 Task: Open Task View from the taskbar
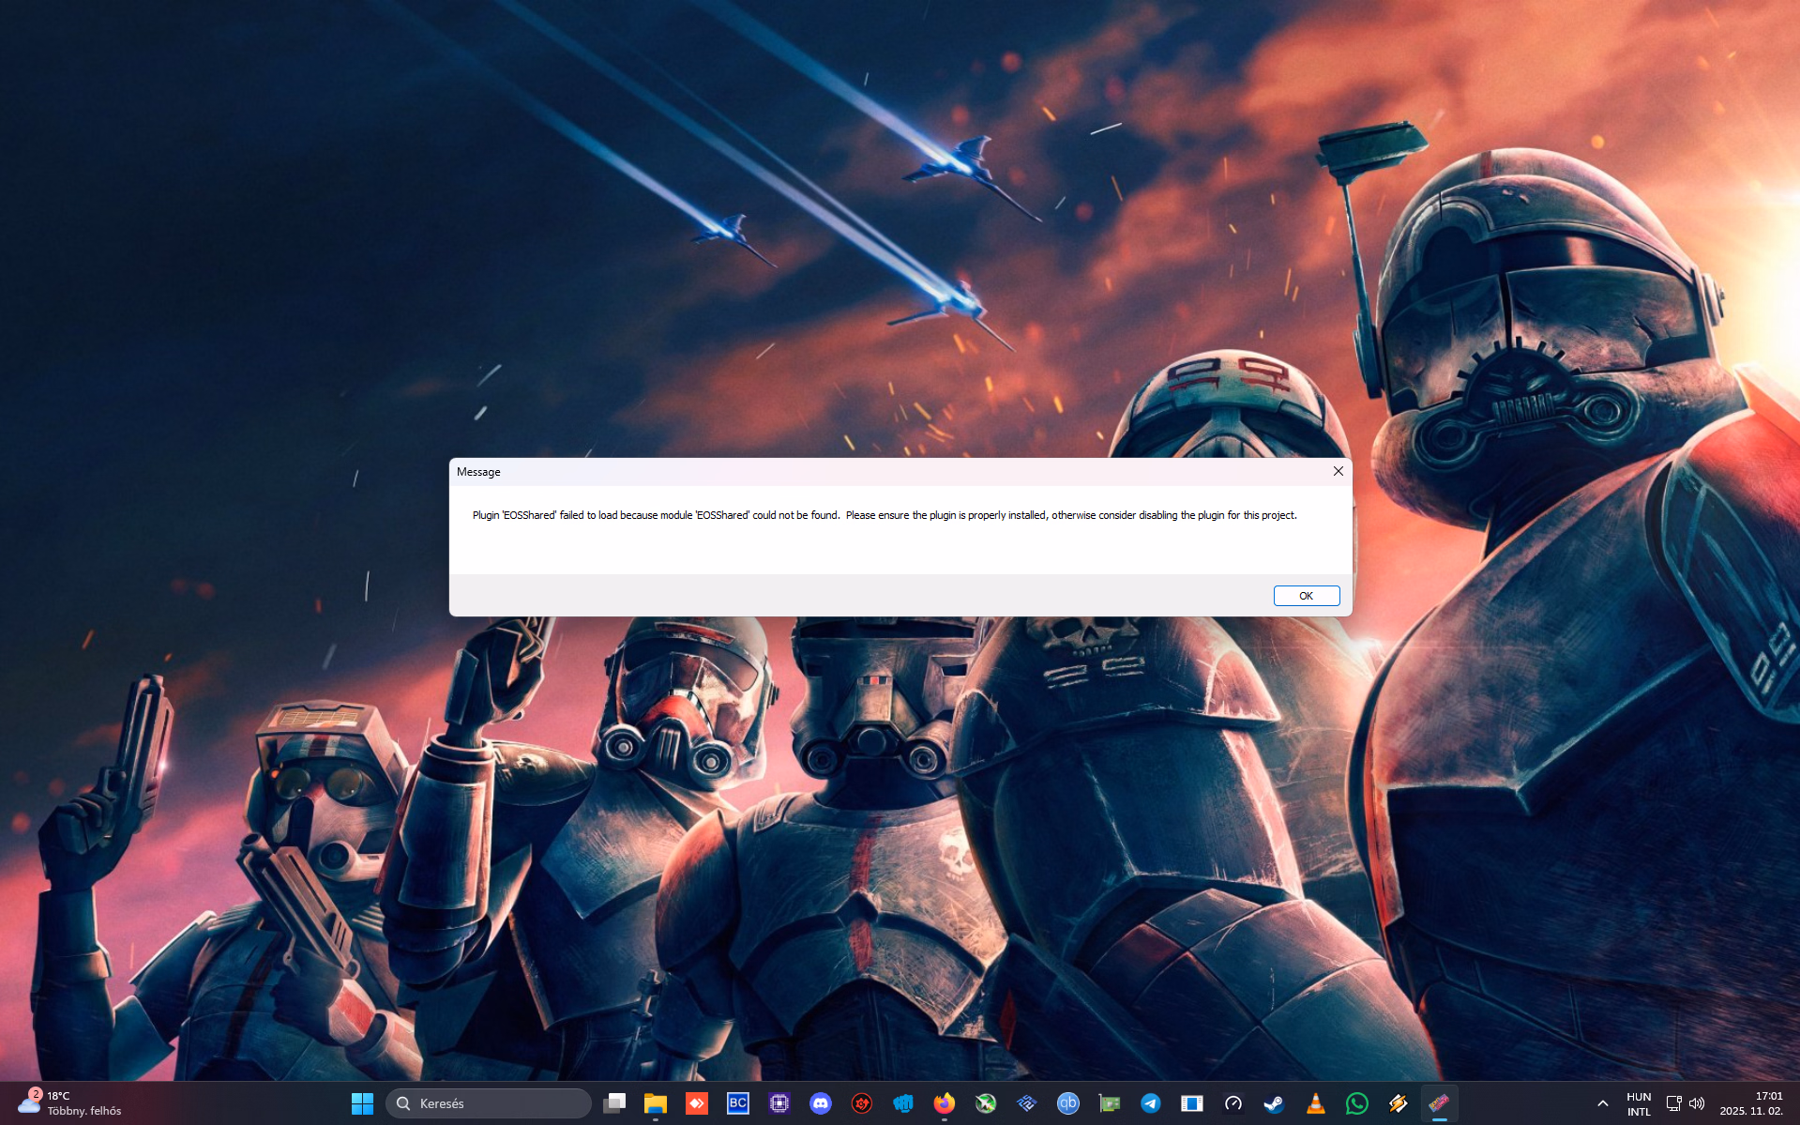click(614, 1103)
